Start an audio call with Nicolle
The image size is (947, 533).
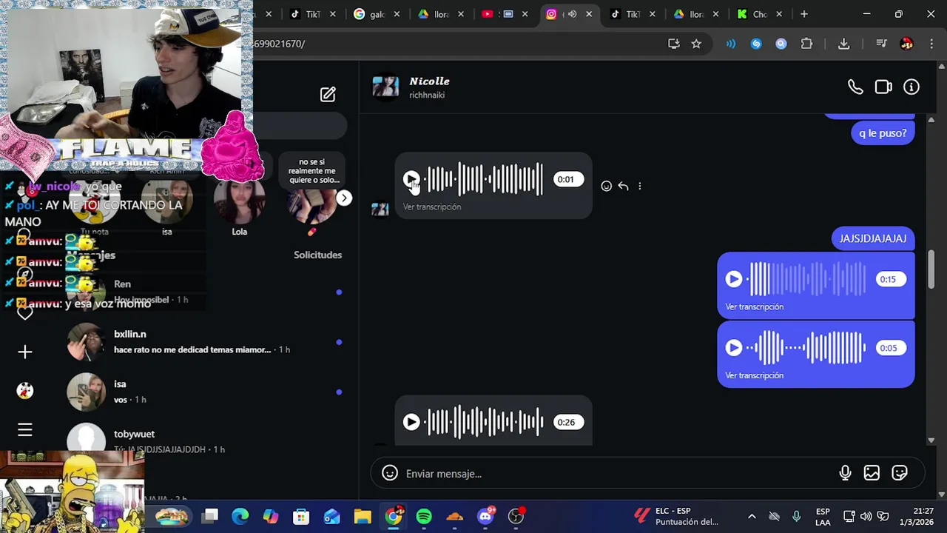(x=855, y=87)
